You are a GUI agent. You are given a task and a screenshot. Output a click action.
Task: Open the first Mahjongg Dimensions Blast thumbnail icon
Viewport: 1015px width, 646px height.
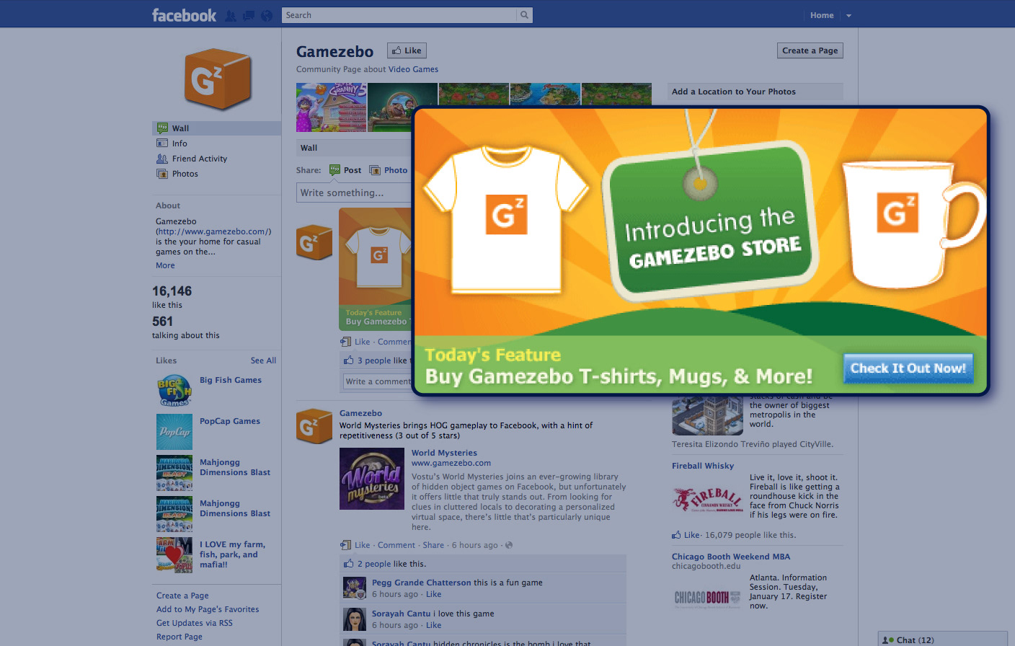pos(174,473)
